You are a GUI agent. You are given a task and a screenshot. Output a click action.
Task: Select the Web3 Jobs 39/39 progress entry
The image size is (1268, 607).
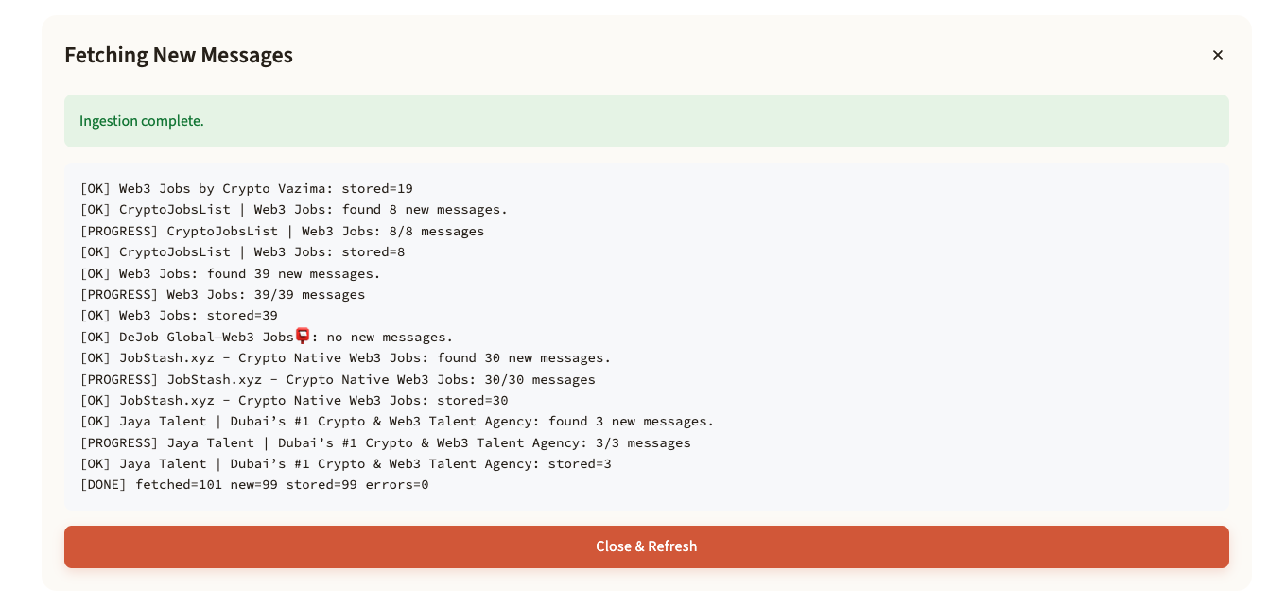point(223,294)
